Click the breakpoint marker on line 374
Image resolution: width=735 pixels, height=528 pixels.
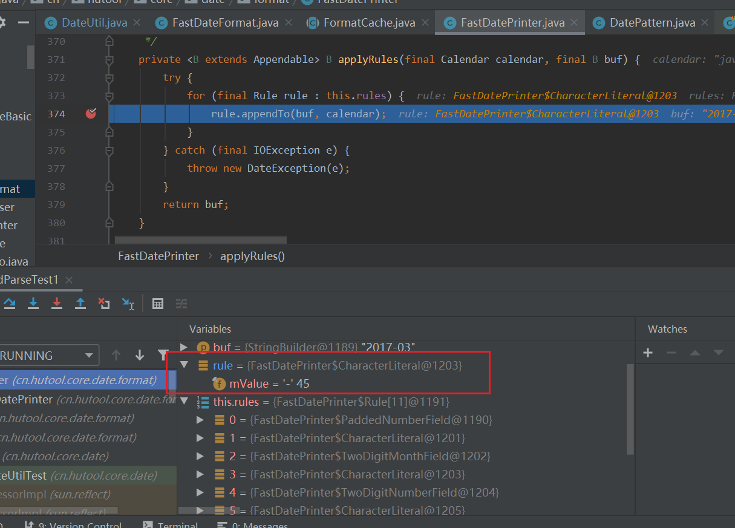(x=91, y=113)
